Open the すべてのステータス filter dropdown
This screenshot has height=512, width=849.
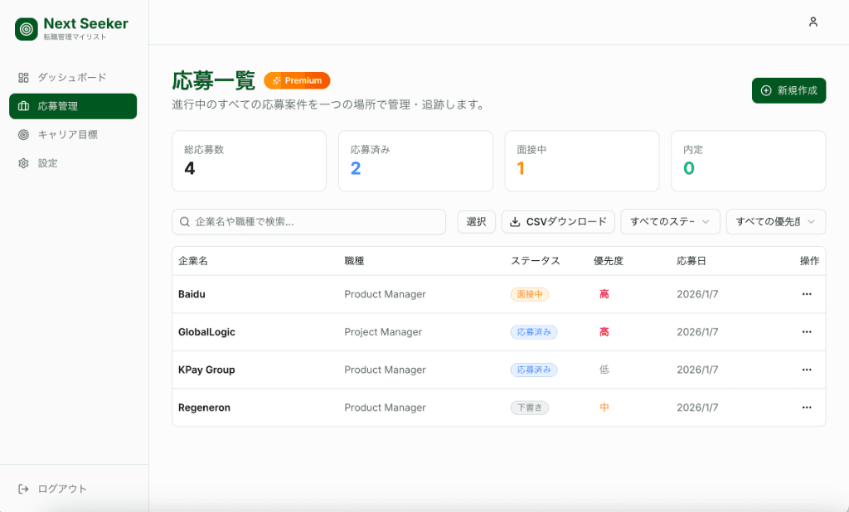670,221
